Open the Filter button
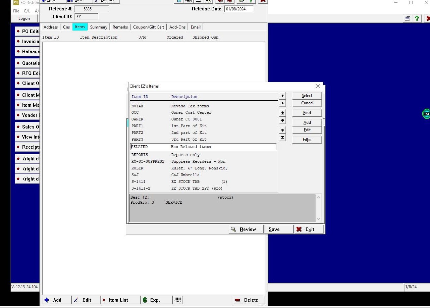The image size is (430, 308). 307,140
